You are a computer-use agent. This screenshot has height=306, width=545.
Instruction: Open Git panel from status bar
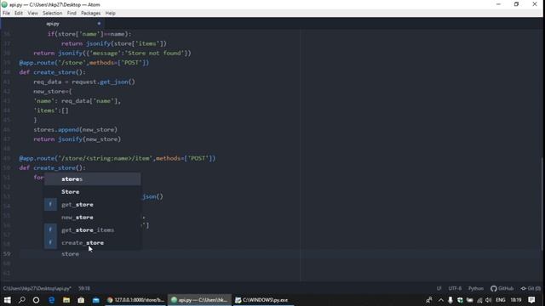pyautogui.click(x=531, y=288)
